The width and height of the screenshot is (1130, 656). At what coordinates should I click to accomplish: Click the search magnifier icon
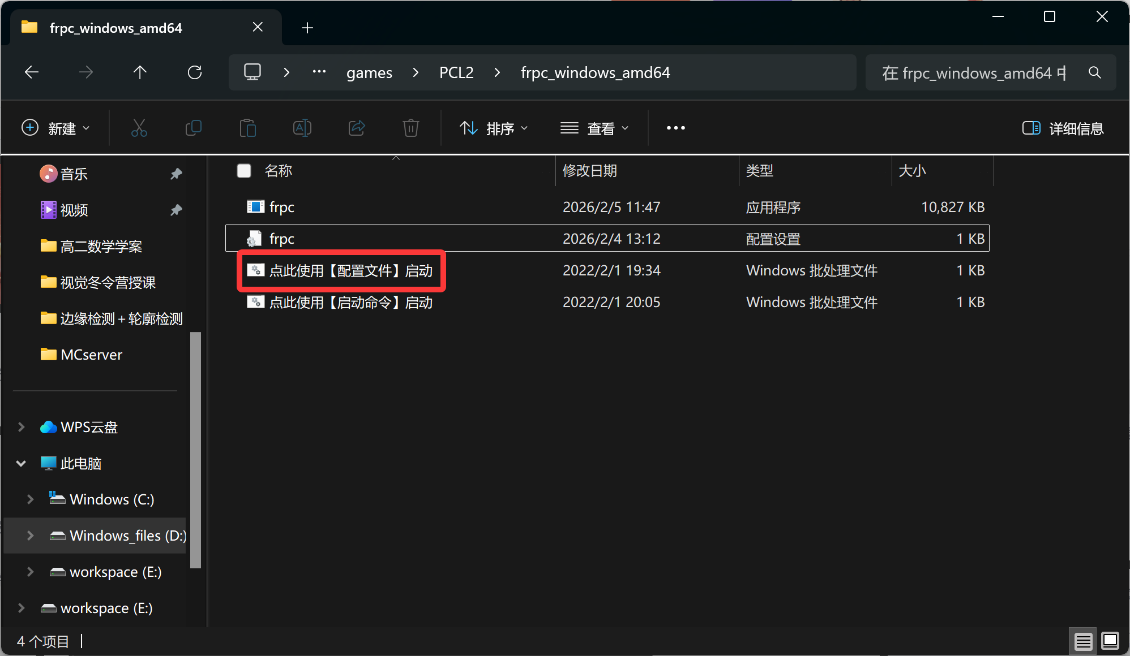coord(1094,72)
